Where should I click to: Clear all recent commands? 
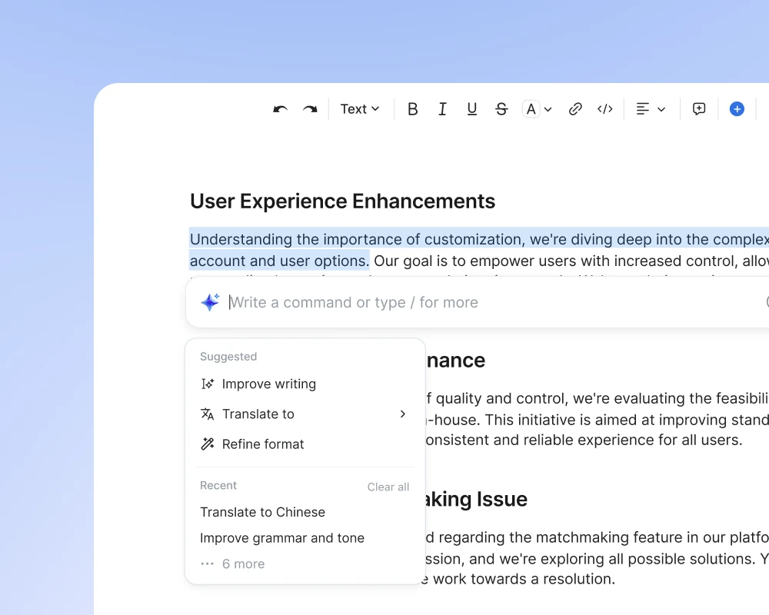388,487
